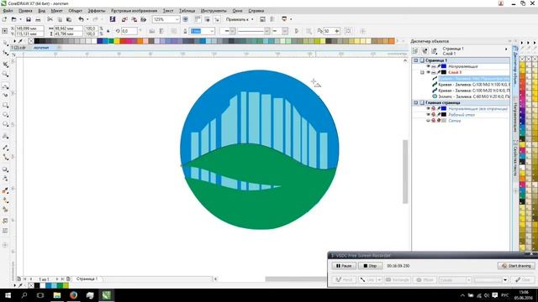Pick the yellow swatch in top color palette
The image size is (538, 302).
(x=117, y=41)
